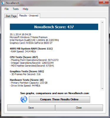Close the NovaBench window
The width and height of the screenshot is (110, 118).
point(104,2)
